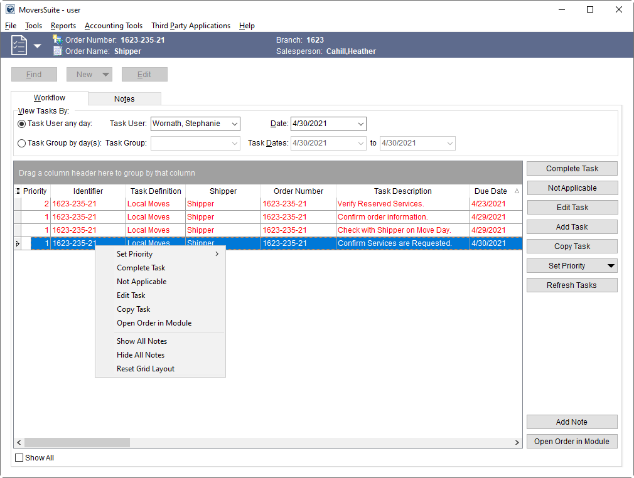
Task: Click the Refresh Tasks button
Action: (572, 285)
